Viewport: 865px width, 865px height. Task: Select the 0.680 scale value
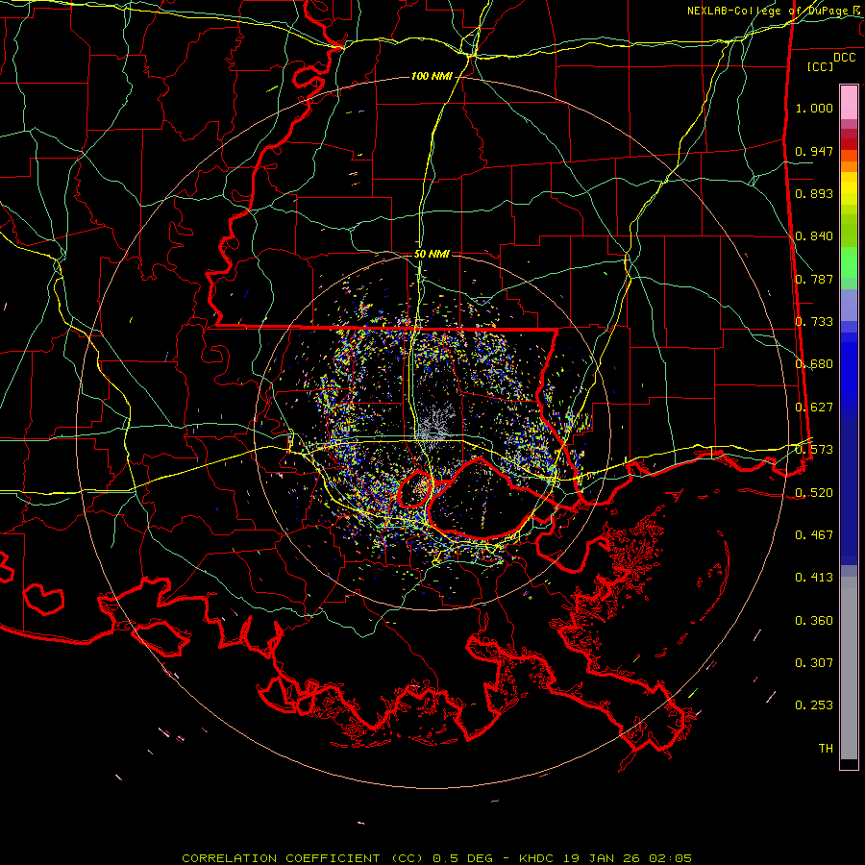[x=814, y=364]
